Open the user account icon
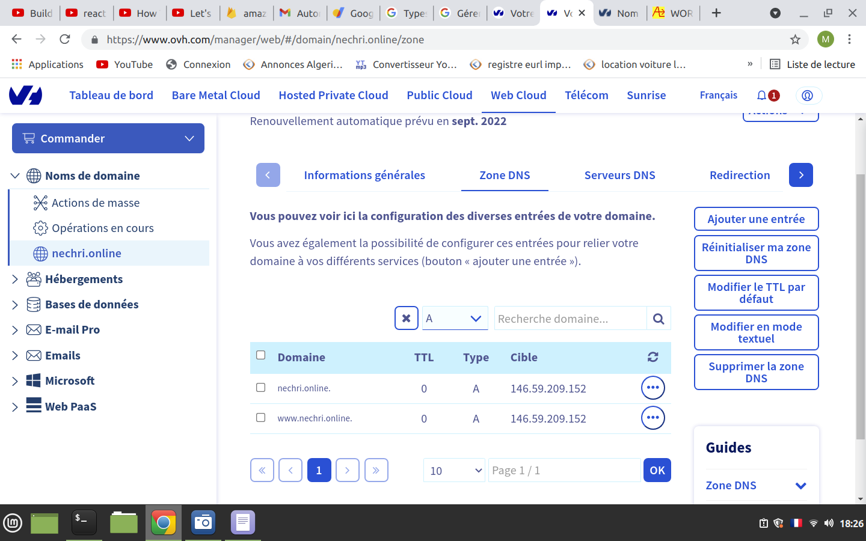The image size is (866, 541). (808, 96)
